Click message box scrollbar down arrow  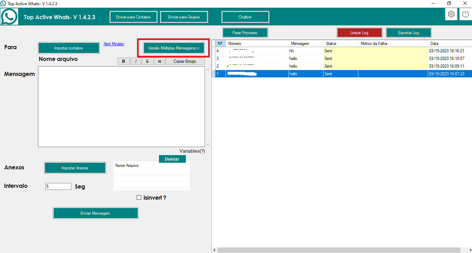point(208,144)
